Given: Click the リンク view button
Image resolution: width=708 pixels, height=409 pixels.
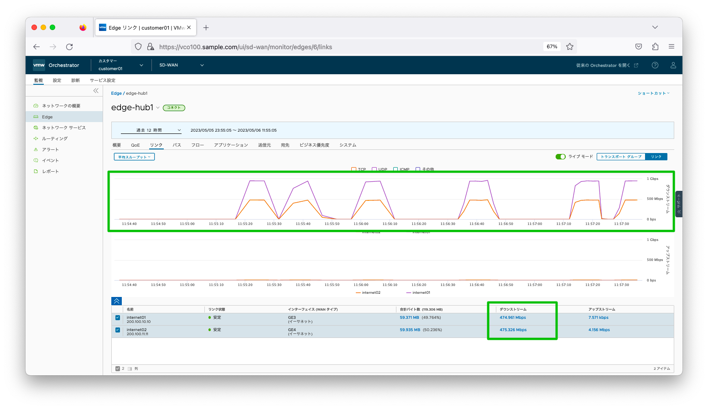Looking at the screenshot, I should click(x=656, y=157).
